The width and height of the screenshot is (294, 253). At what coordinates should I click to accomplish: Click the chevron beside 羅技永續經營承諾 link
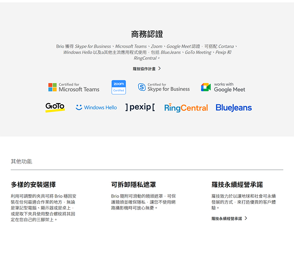(x=246, y=218)
